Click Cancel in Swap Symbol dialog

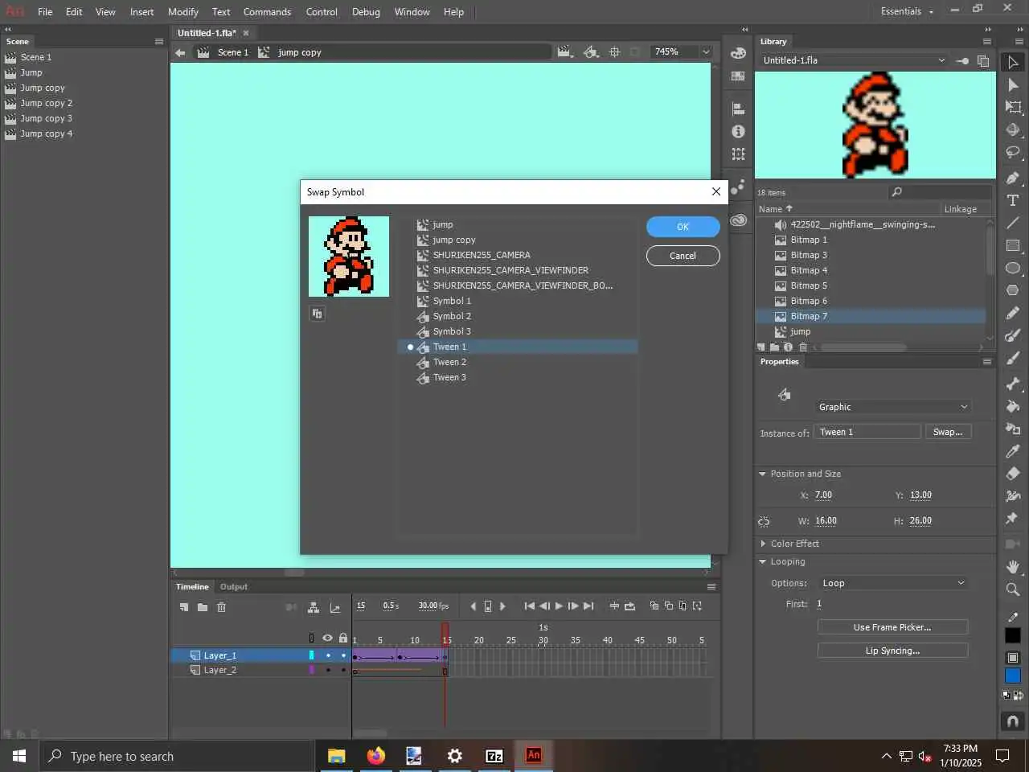683,256
